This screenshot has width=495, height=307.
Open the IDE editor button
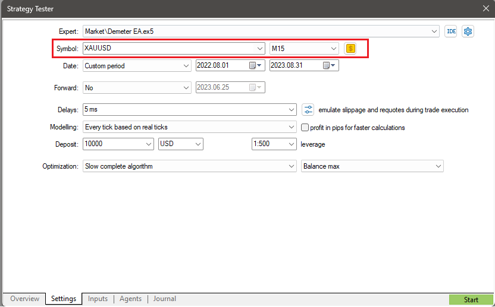tap(450, 31)
